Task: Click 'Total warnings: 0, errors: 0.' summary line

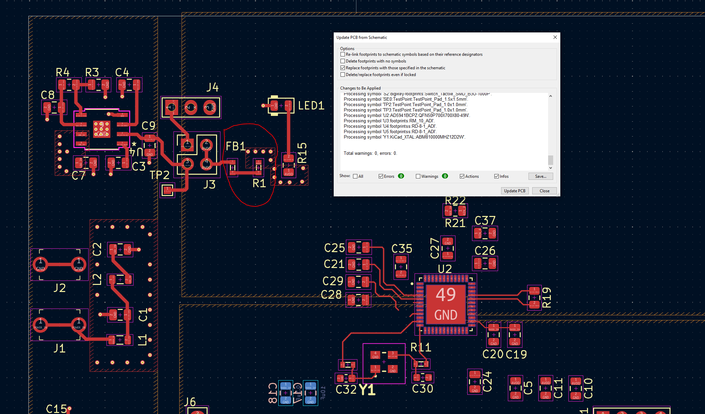Action: pyautogui.click(x=370, y=153)
